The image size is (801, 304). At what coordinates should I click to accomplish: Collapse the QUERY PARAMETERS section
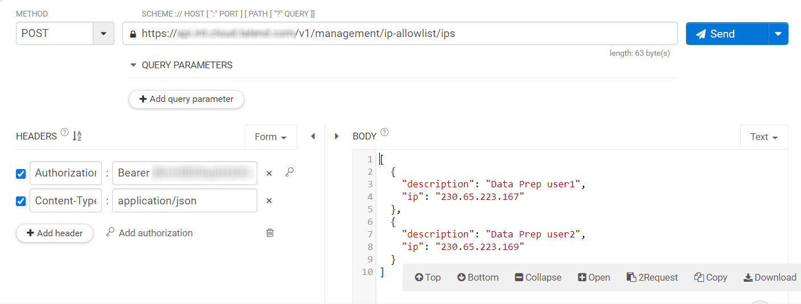click(x=134, y=65)
